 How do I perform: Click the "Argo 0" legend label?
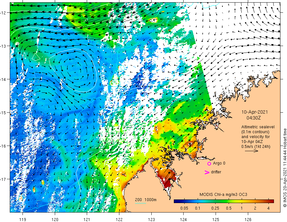pyautogui.click(x=219, y=163)
